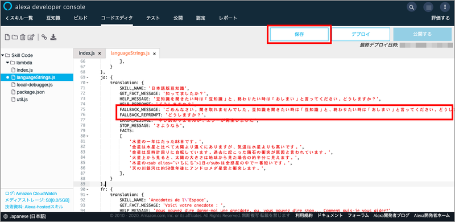This screenshot has width=455, height=222.
Task: Go back to スキル一覧
Action: 19,18
